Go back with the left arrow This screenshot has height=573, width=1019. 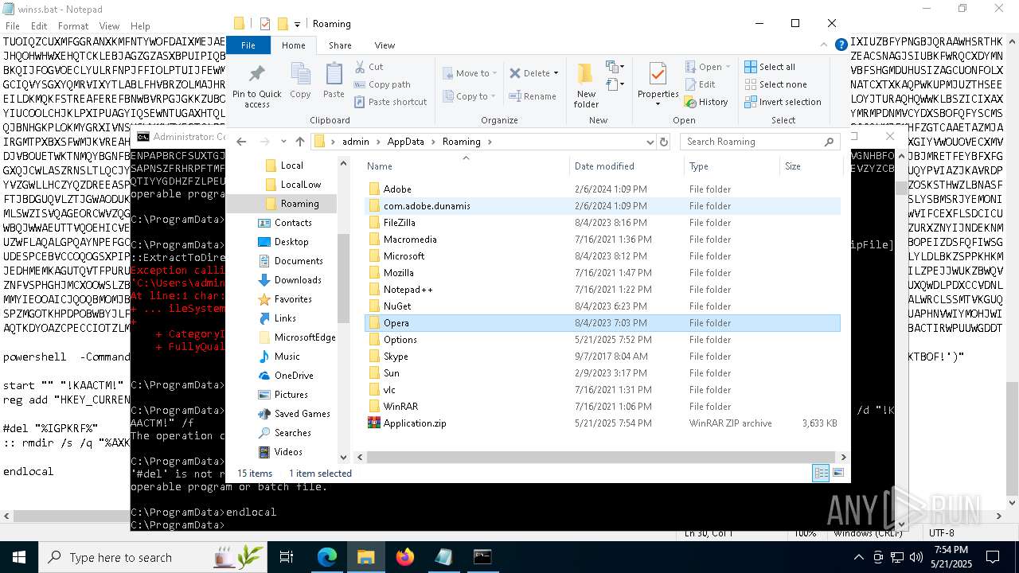pyautogui.click(x=241, y=142)
